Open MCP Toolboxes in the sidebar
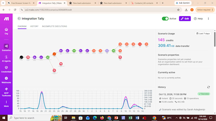 coord(6,92)
